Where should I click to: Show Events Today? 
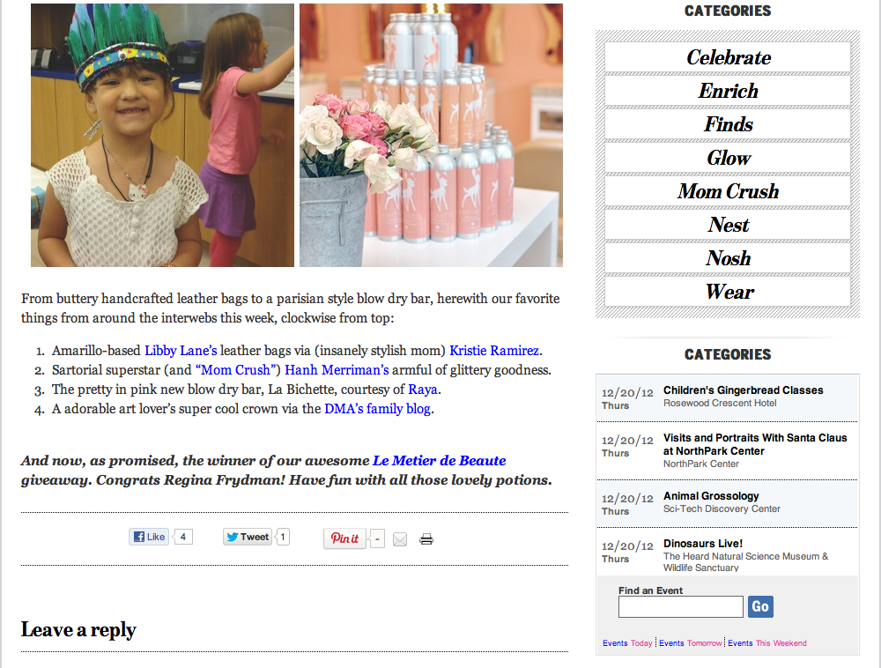click(627, 642)
